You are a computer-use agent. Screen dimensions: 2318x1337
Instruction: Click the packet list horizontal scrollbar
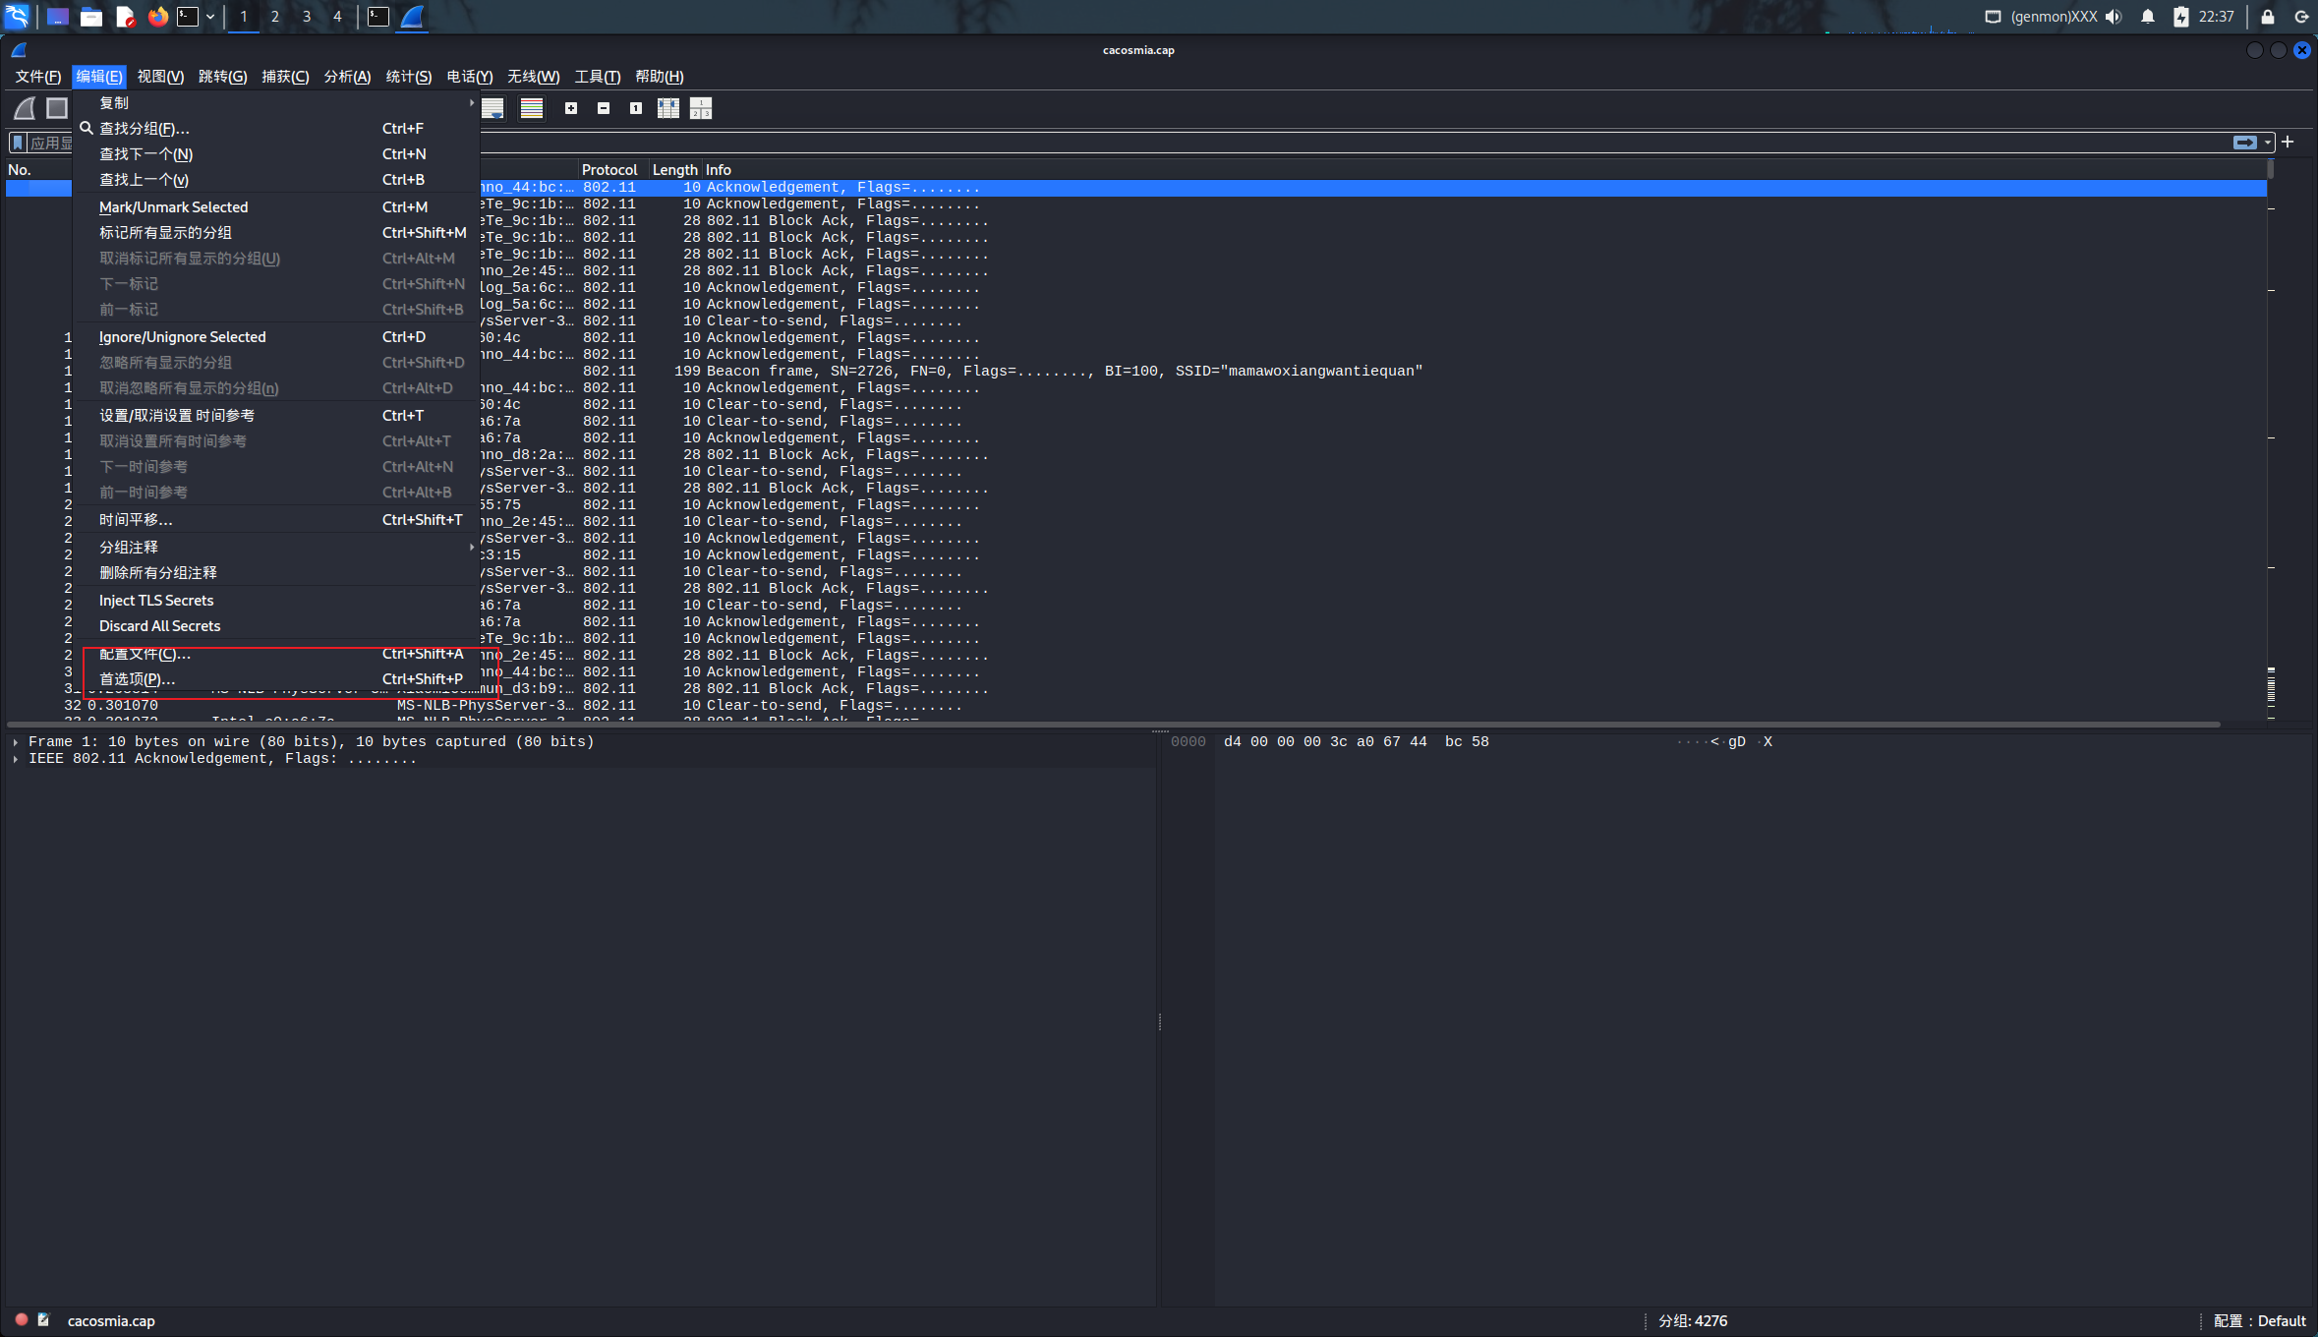[x=1111, y=725]
